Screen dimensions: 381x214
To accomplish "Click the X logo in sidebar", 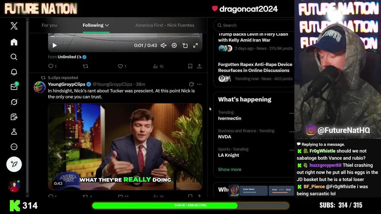I will 14,26.
